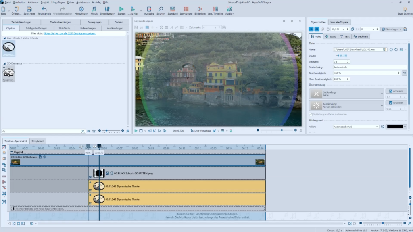Viewport: 413px width, 232px height.
Task: Select the Bilderliste view icon
Action: coord(200,10)
